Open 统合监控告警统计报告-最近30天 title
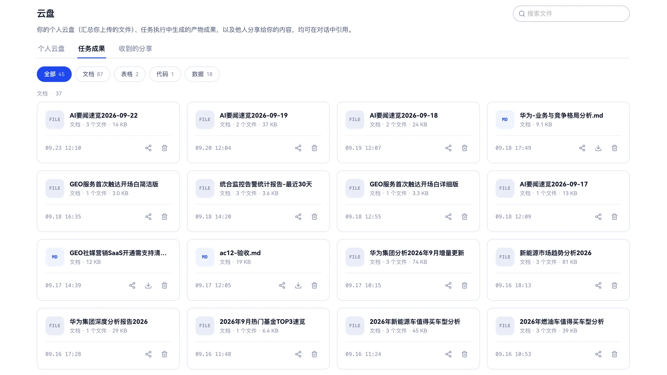Image resolution: width=667 pixels, height=375 pixels. [x=266, y=184]
